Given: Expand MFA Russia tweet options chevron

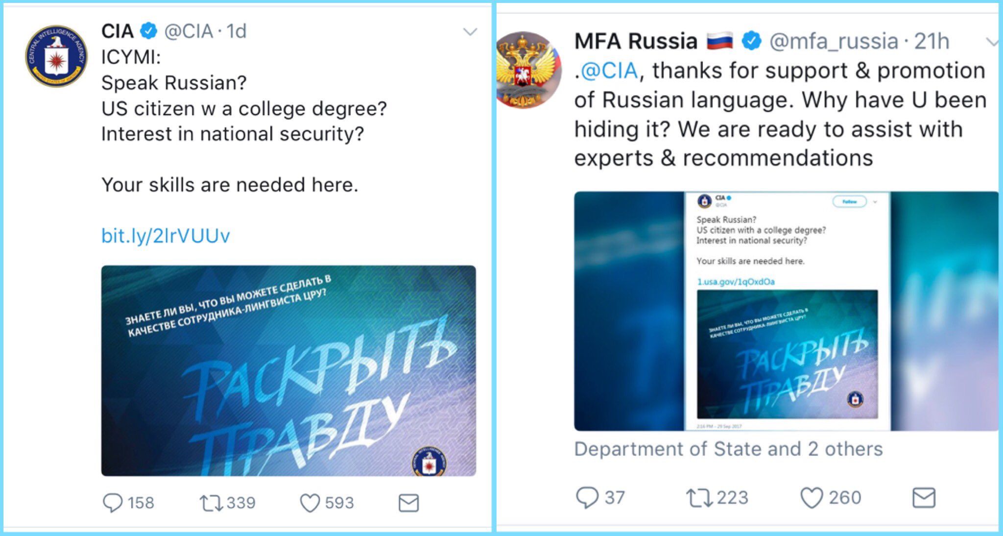Looking at the screenshot, I should coord(992,42).
